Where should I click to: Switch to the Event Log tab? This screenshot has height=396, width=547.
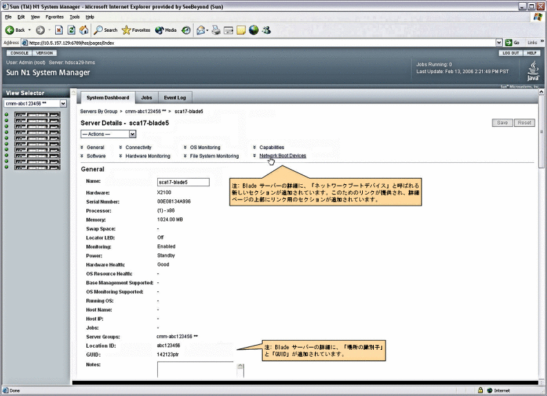175,98
